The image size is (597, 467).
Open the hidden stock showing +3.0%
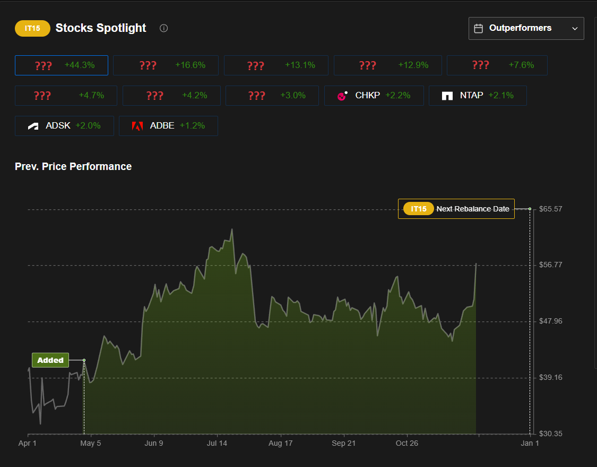(x=272, y=96)
